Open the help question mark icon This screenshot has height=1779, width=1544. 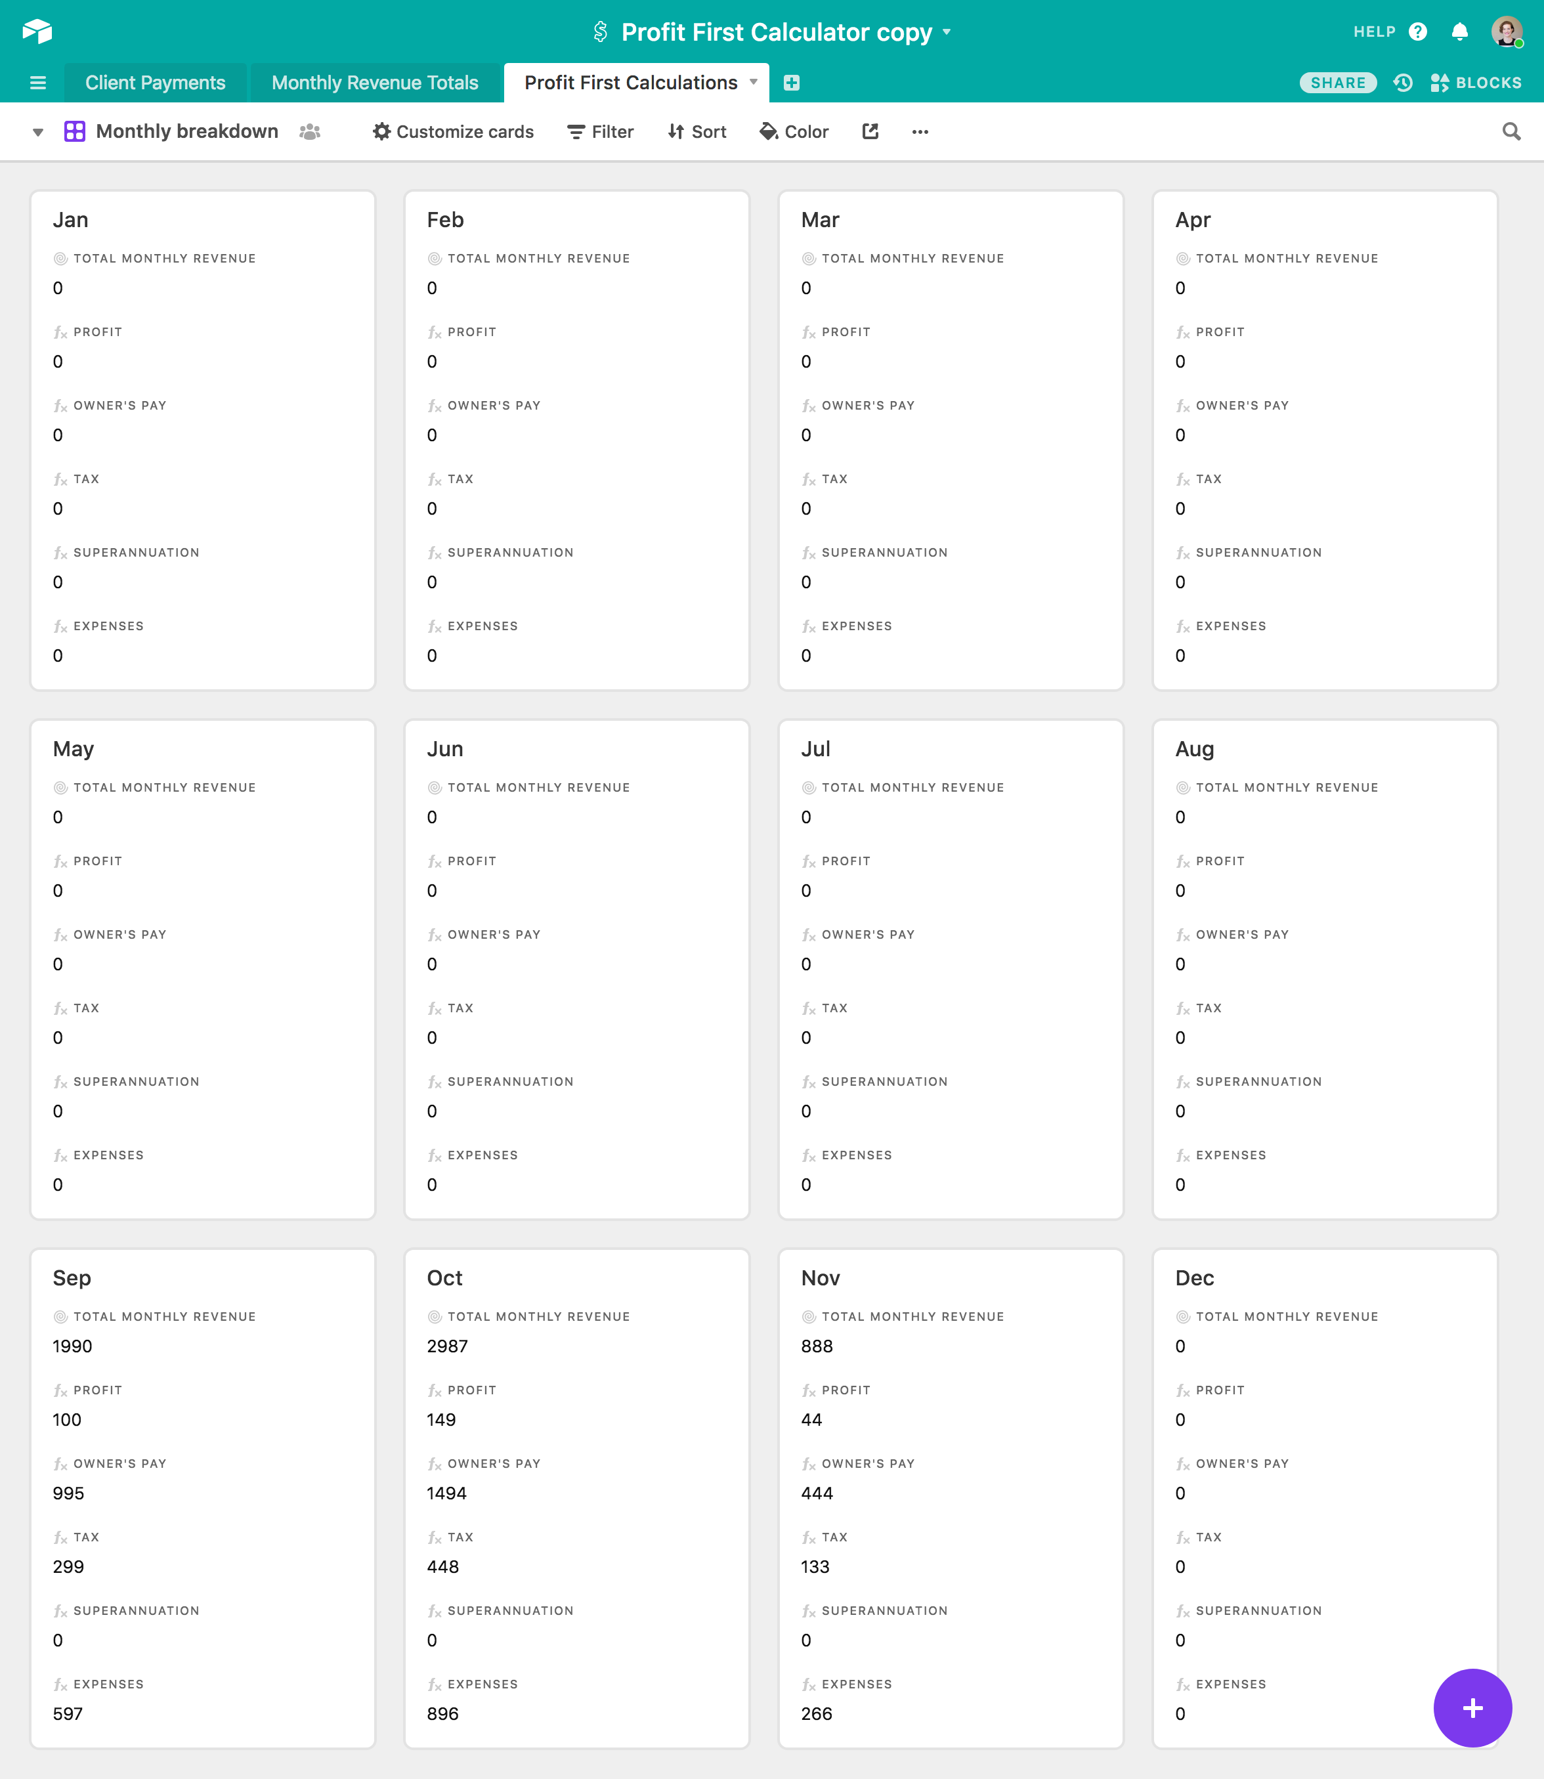[1417, 32]
